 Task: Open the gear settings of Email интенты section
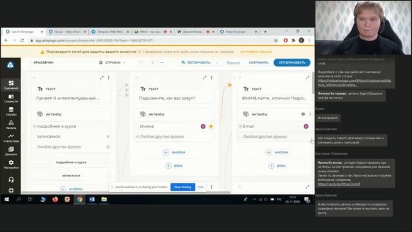303,114
